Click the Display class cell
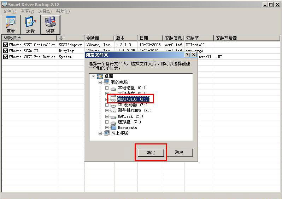Viewport: 282px width, 199px height. 66,51
